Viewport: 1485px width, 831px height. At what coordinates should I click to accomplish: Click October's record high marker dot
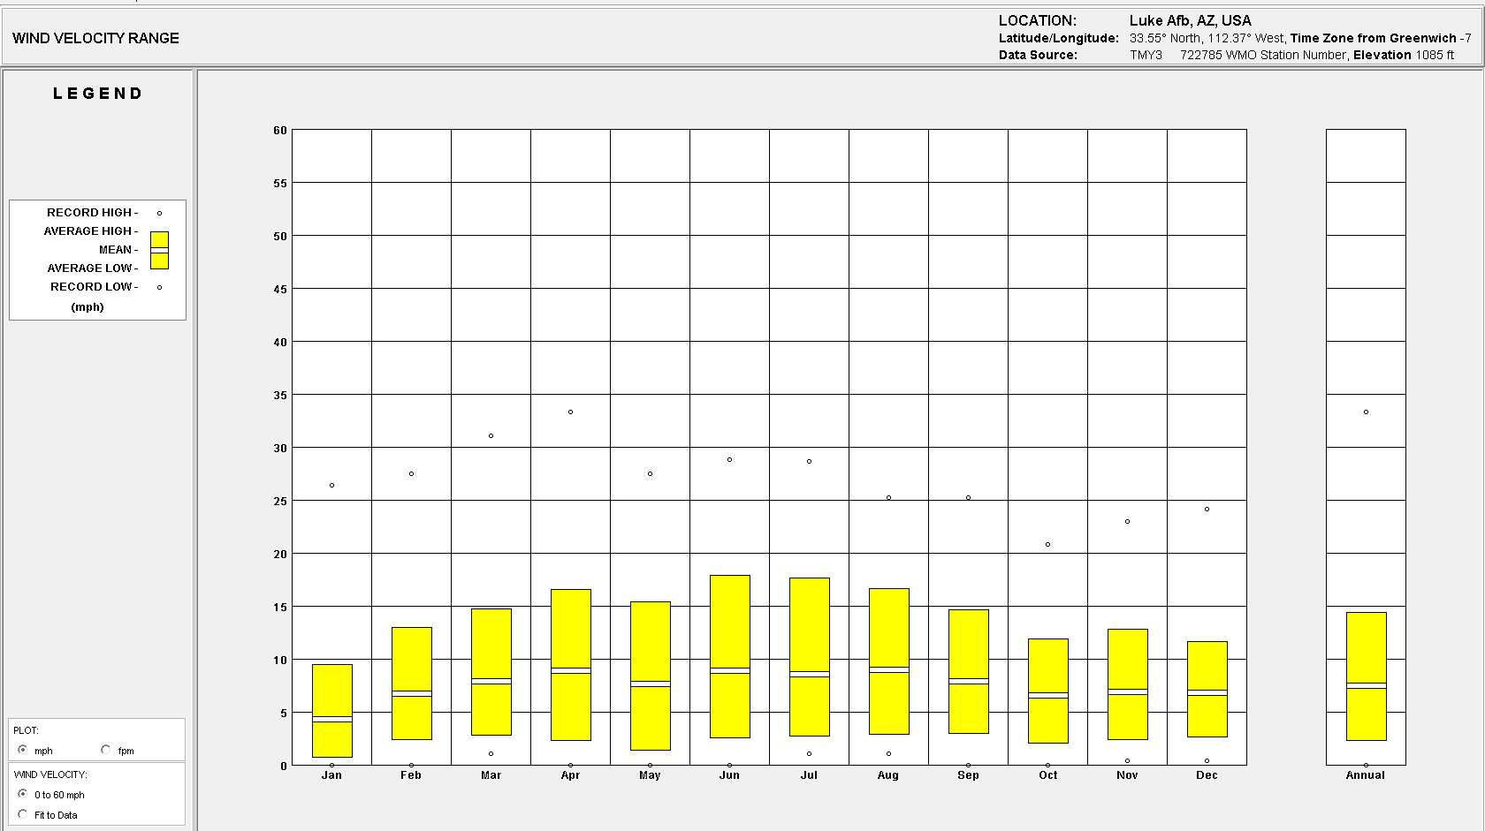[1047, 544]
